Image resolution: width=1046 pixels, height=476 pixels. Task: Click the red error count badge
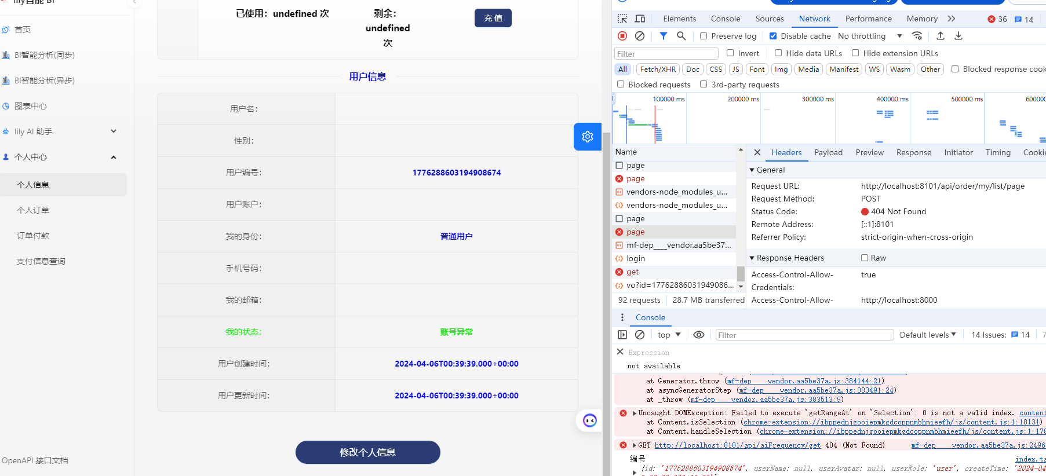point(997,19)
